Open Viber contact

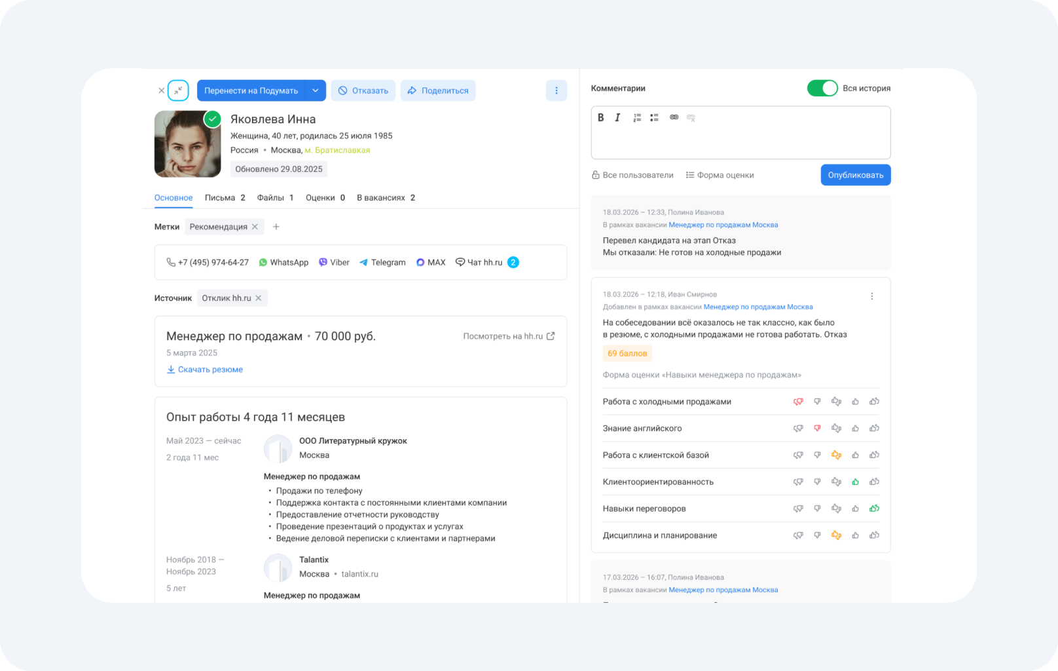tap(334, 262)
